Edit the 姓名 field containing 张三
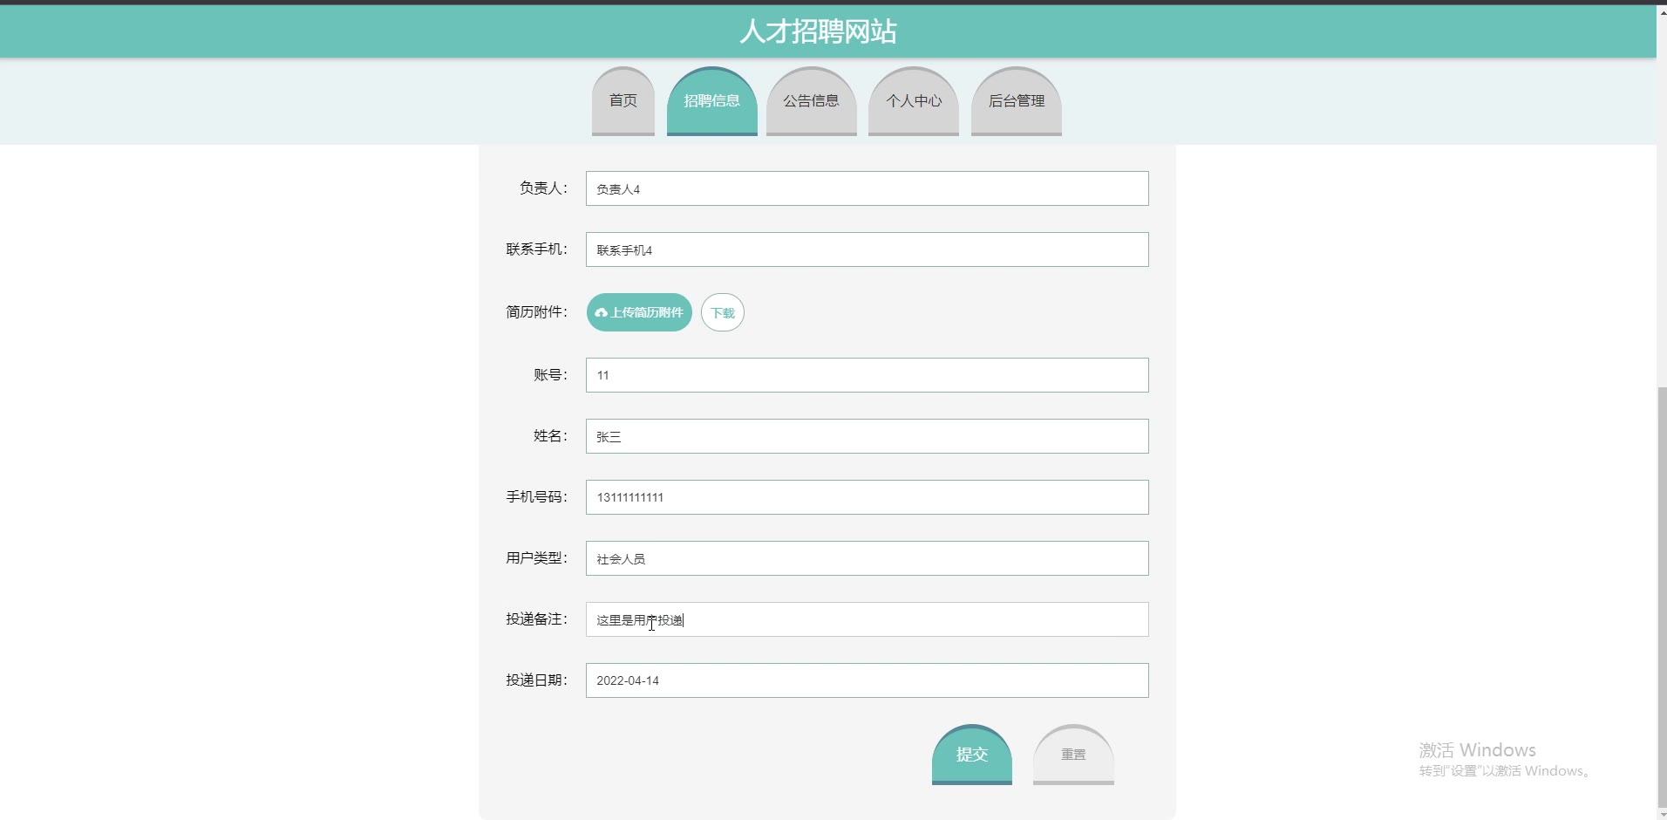The width and height of the screenshot is (1667, 820). [868, 436]
